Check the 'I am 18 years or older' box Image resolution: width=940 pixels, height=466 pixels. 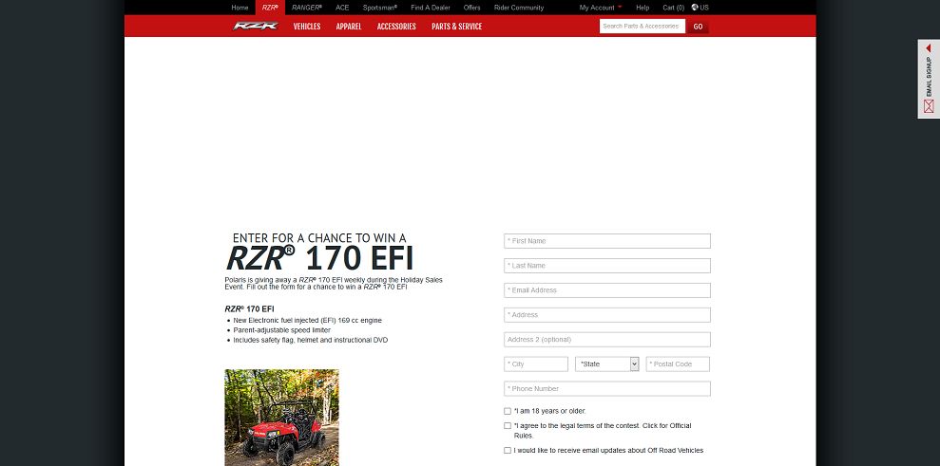(x=508, y=411)
